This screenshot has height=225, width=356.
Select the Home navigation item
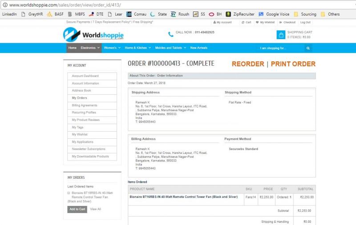point(73,48)
